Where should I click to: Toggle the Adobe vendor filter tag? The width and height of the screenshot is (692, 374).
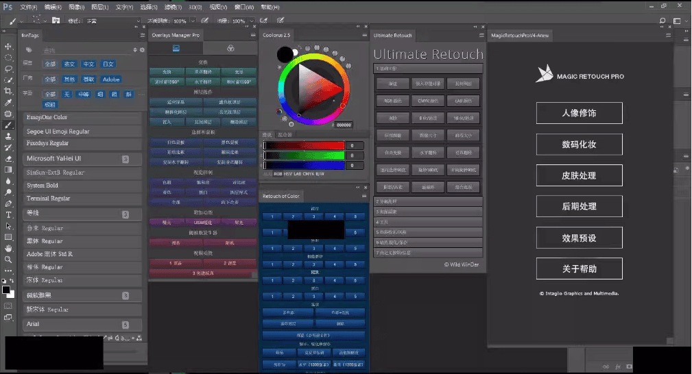pyautogui.click(x=110, y=79)
